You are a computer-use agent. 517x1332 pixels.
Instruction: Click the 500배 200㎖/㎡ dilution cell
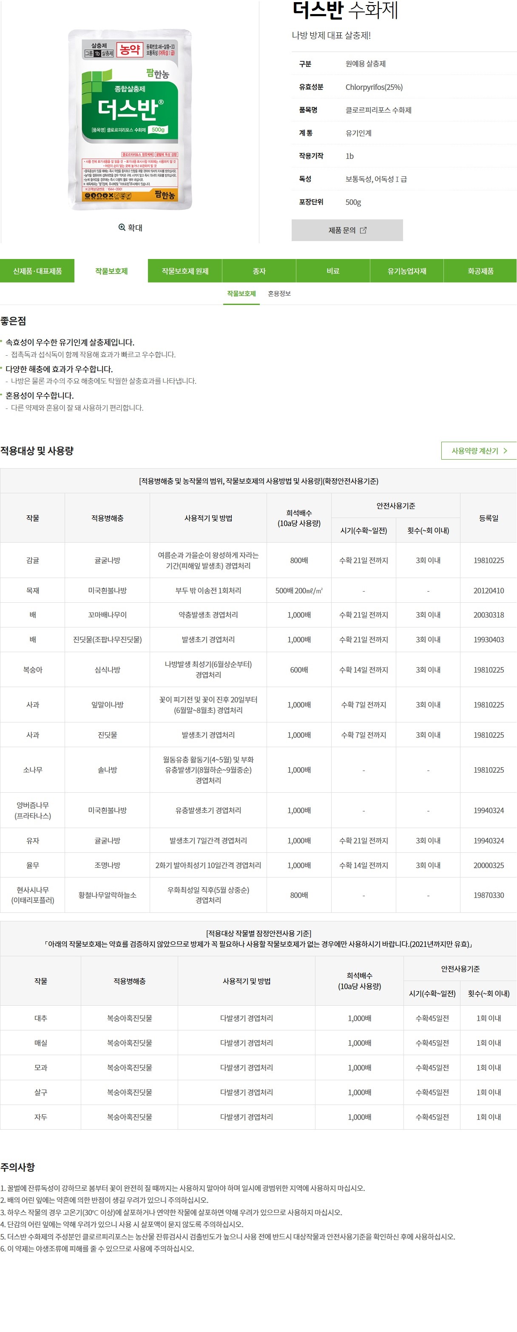pyautogui.click(x=299, y=590)
